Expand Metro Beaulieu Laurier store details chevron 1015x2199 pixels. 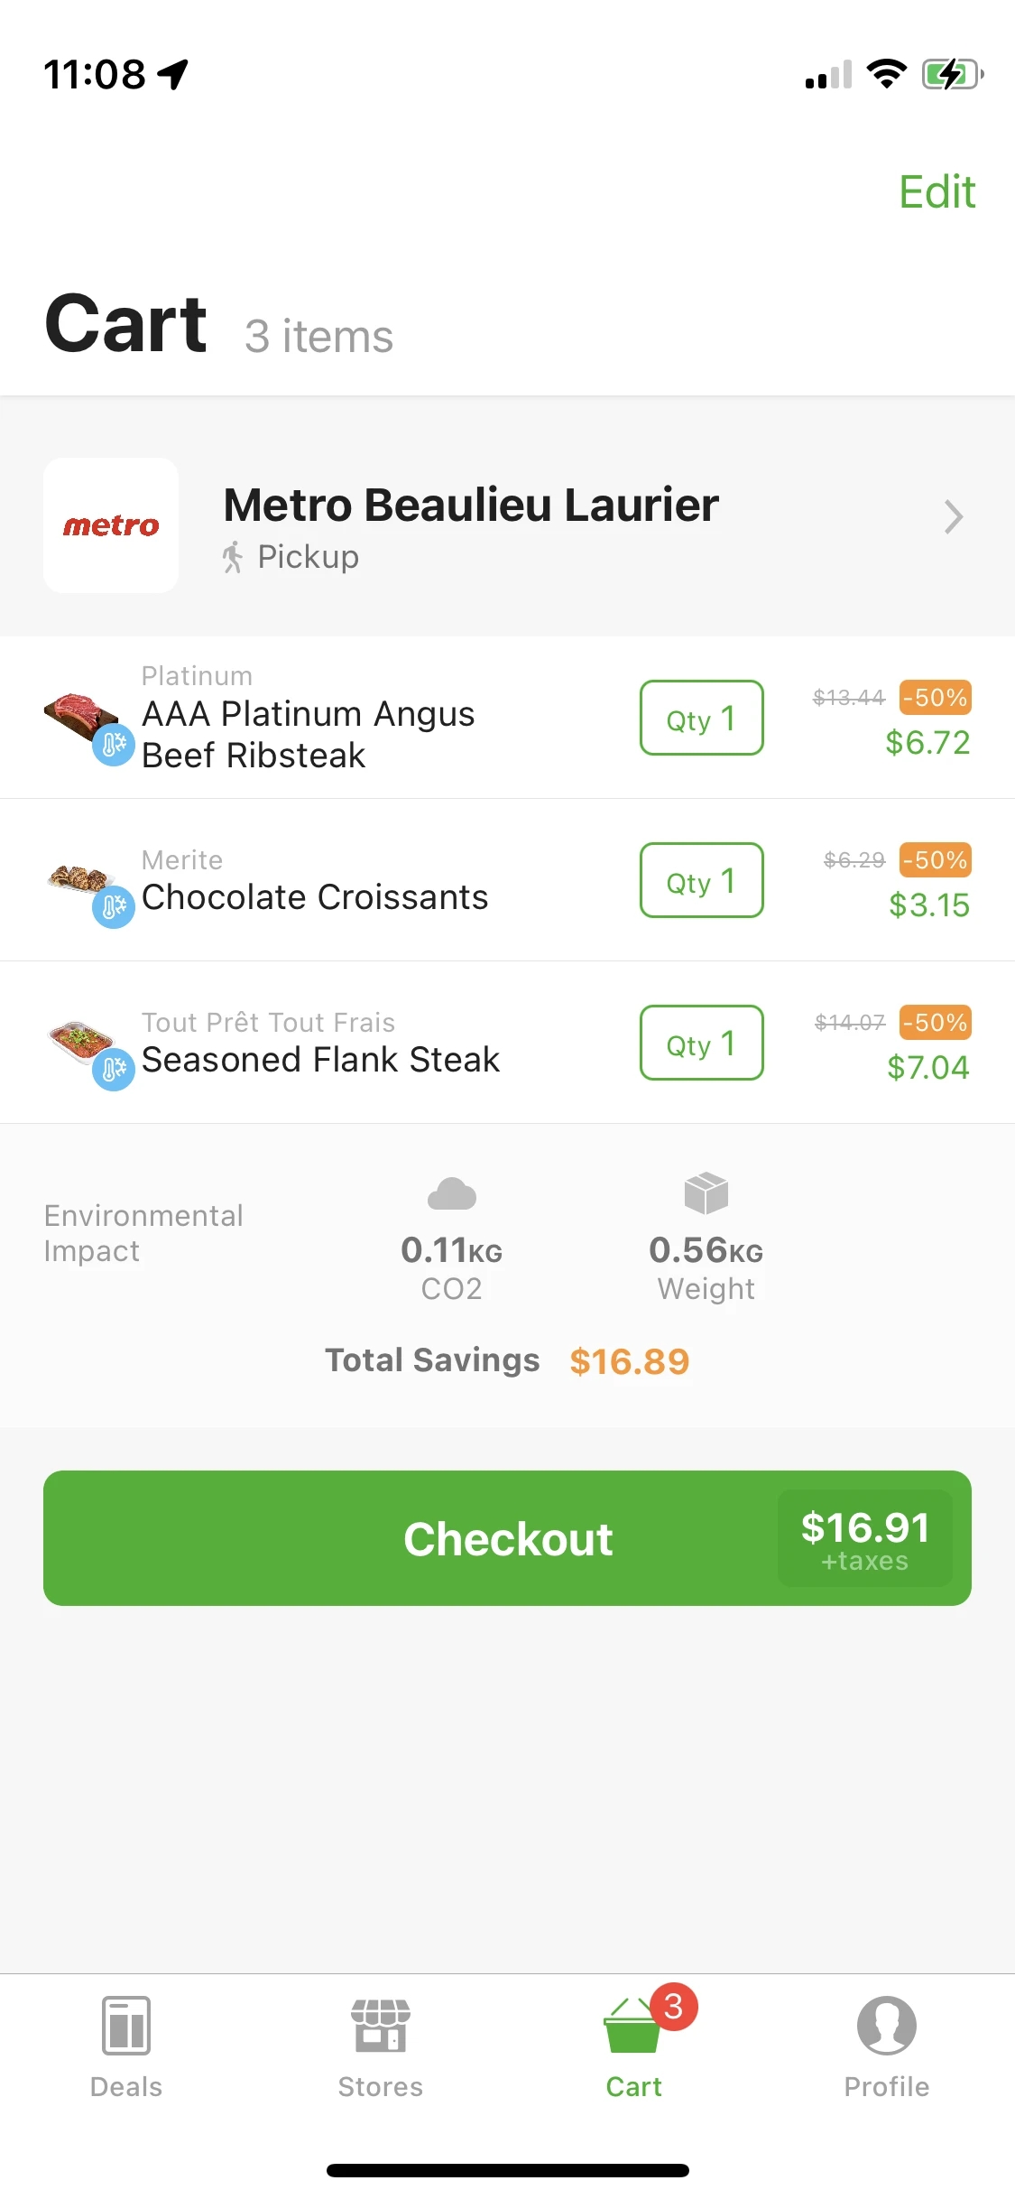tap(953, 517)
